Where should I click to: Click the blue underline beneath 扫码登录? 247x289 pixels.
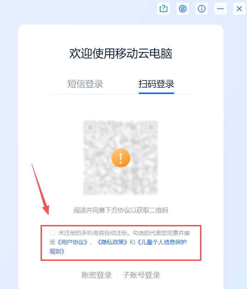(156, 93)
